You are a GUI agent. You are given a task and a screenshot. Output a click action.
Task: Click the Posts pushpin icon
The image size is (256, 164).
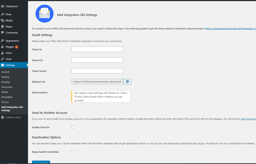[x=2, y=14]
